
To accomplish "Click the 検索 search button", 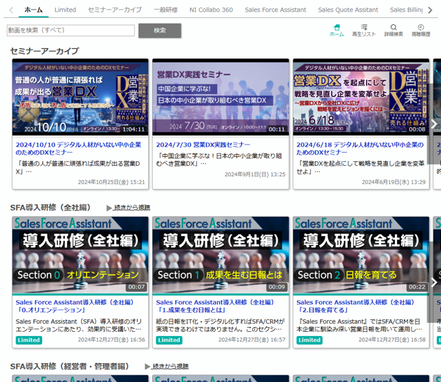I will [160, 30].
